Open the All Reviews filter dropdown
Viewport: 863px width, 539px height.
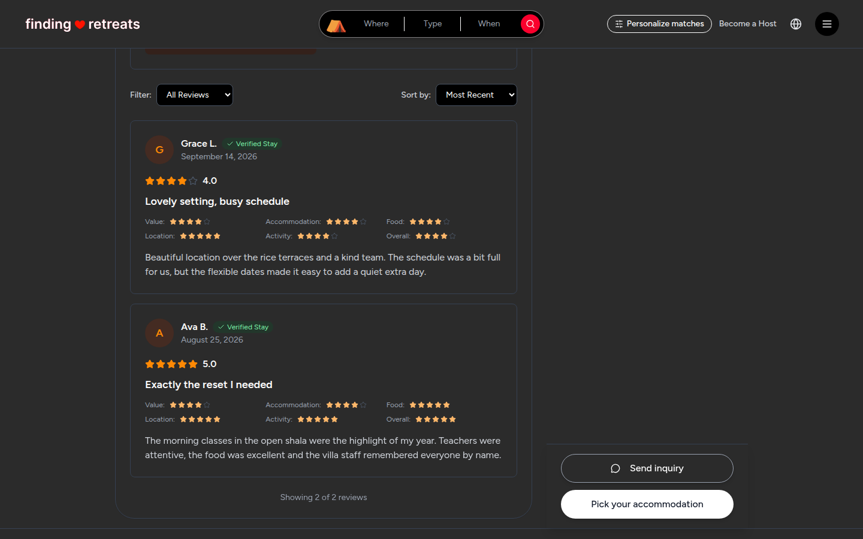pyautogui.click(x=195, y=95)
